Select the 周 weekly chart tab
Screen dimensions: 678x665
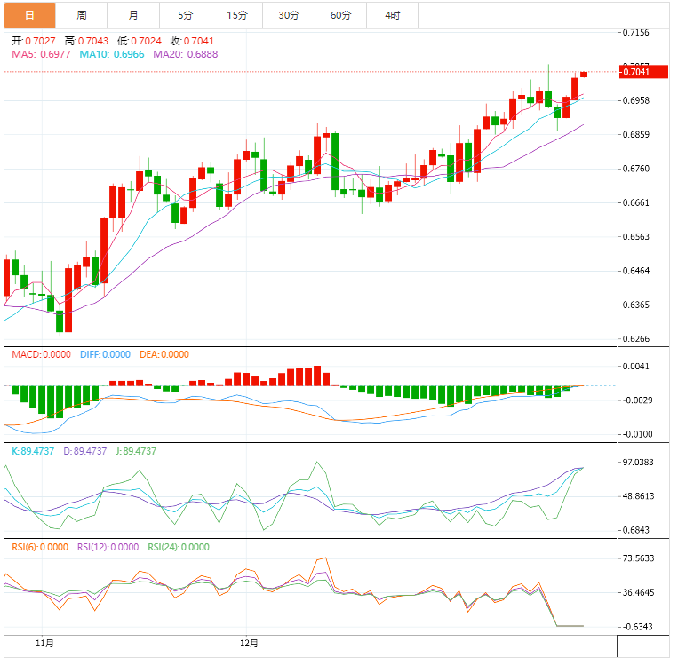click(x=82, y=15)
